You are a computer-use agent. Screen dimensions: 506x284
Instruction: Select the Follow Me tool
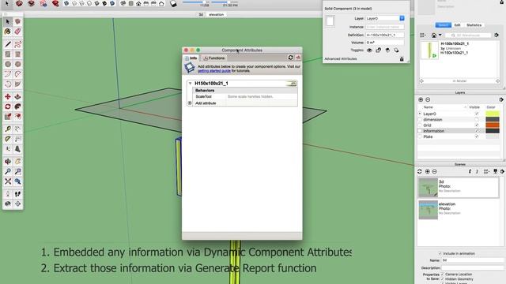[x=17, y=106]
